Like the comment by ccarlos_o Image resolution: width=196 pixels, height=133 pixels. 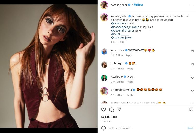pos(192,78)
